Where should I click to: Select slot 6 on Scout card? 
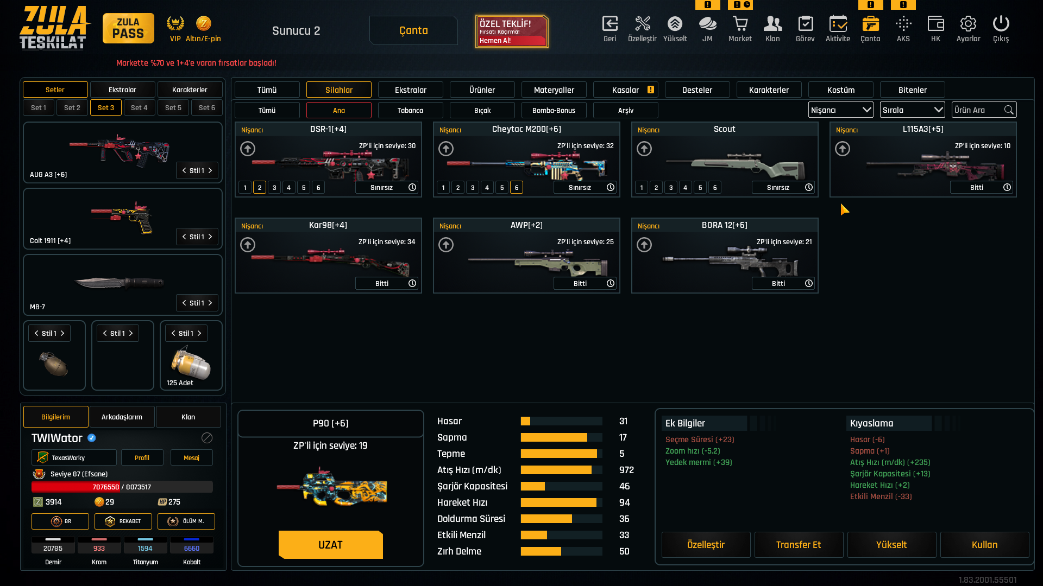click(715, 188)
